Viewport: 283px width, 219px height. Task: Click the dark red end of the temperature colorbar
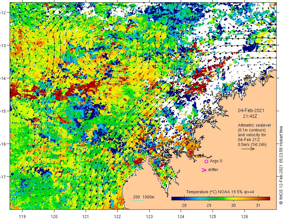pos(268,199)
